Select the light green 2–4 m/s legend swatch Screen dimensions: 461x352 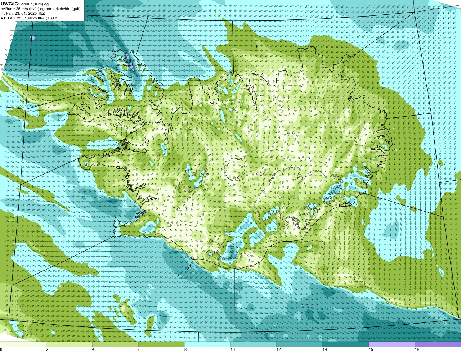click(69, 344)
